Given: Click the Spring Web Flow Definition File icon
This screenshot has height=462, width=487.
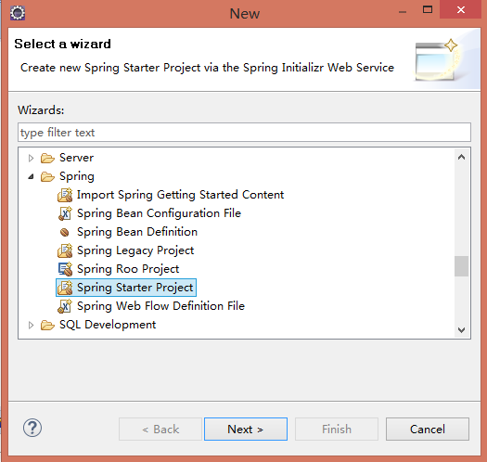Looking at the screenshot, I should click(x=65, y=306).
